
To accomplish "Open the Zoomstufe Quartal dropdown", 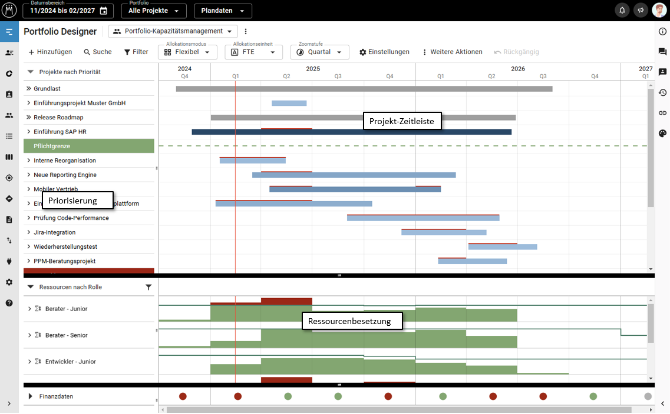I will [319, 52].
